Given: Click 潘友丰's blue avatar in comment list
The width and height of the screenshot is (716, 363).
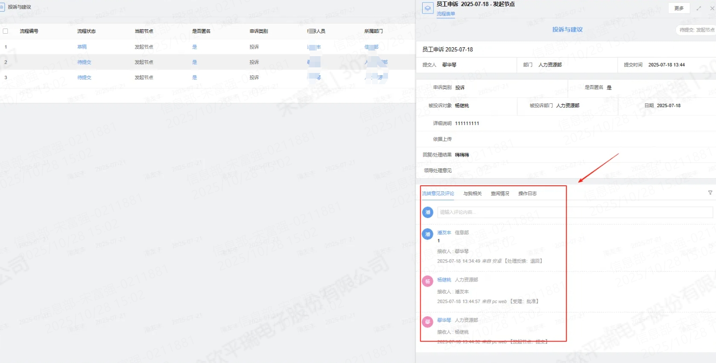Looking at the screenshot, I should 427,234.
